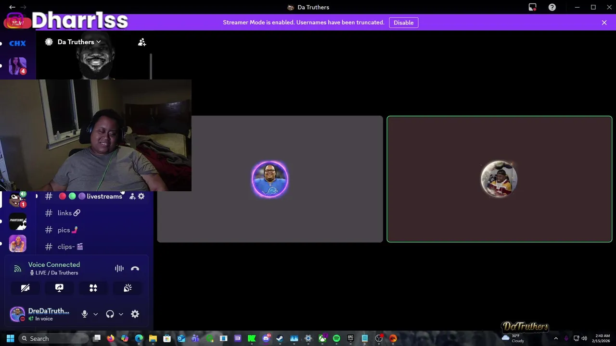This screenshot has width=616, height=346.
Task: Disable Streamer Mode
Action: click(403, 23)
